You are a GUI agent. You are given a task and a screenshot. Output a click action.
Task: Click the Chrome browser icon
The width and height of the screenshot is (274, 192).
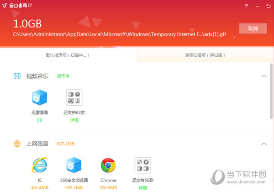click(x=108, y=165)
